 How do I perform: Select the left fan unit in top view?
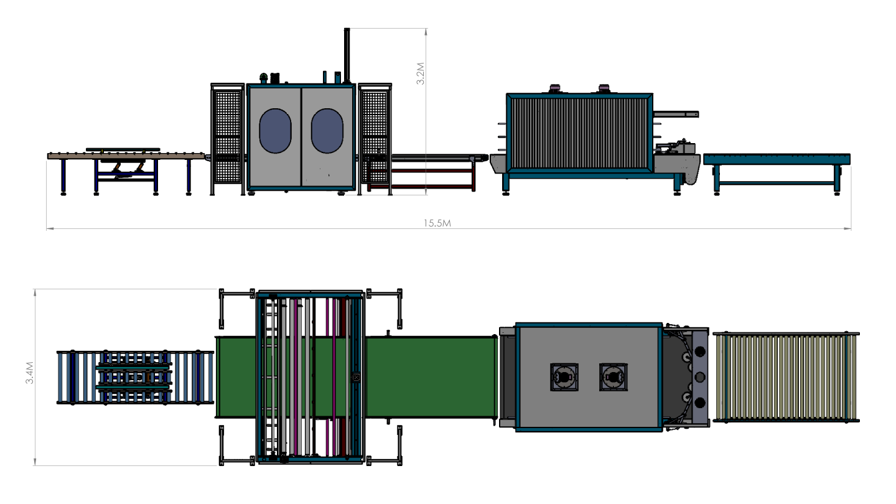click(564, 377)
